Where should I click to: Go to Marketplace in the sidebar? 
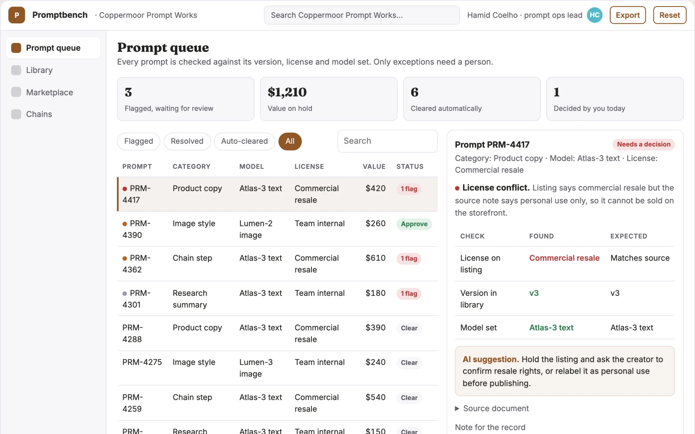point(53,92)
